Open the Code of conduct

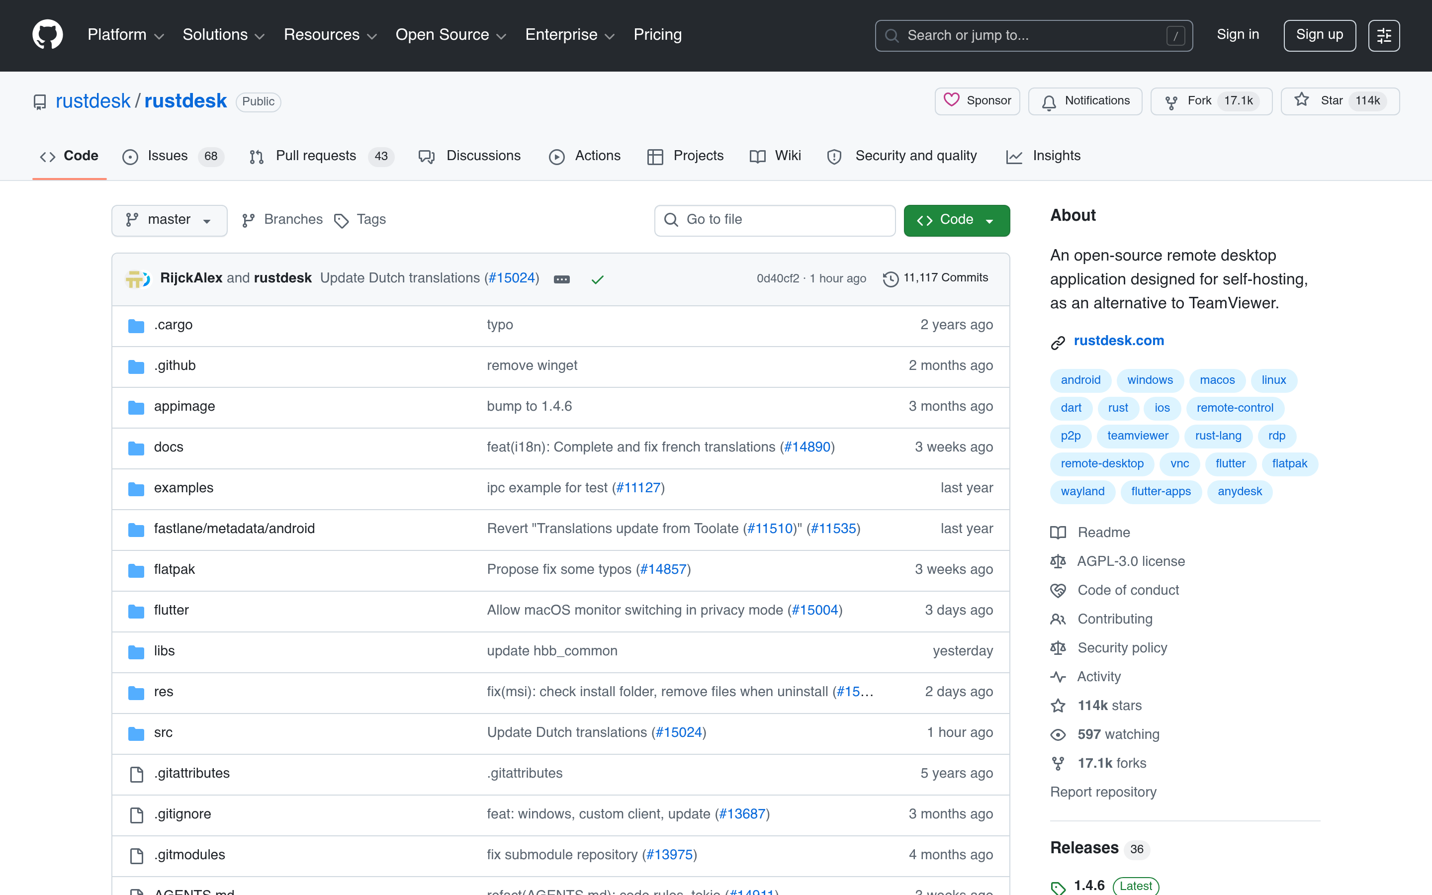(1114, 590)
